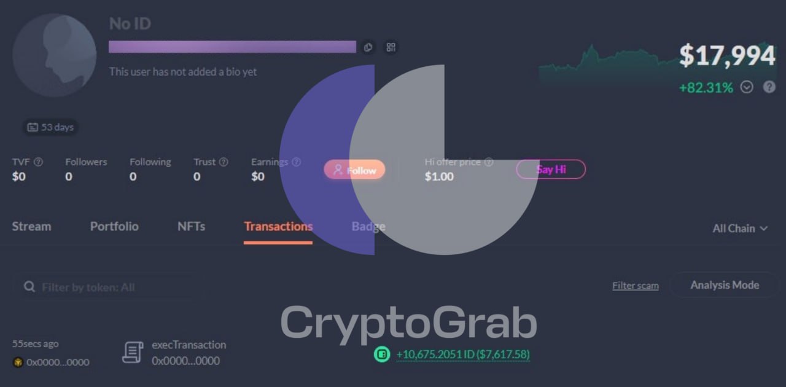Click the green wallet icon beside ID amount
The width and height of the screenshot is (786, 387).
(382, 354)
